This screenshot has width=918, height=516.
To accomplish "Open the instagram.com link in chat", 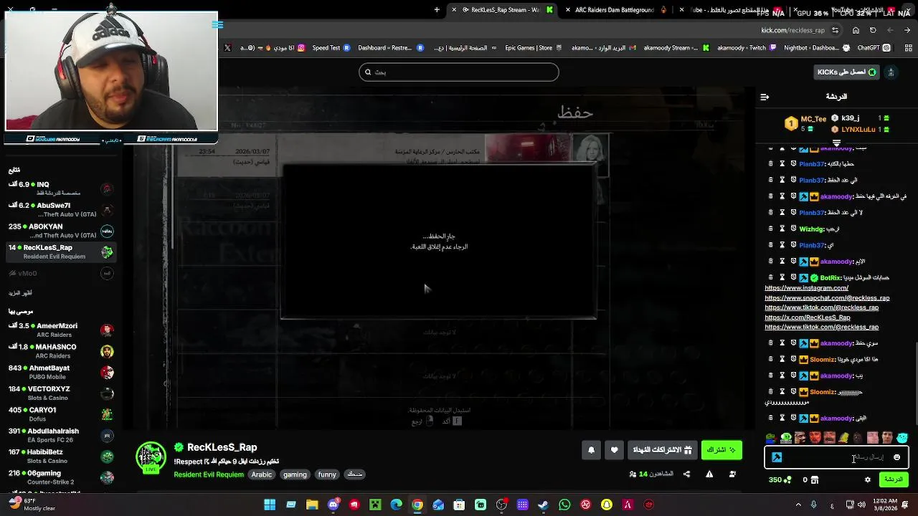I will [806, 288].
